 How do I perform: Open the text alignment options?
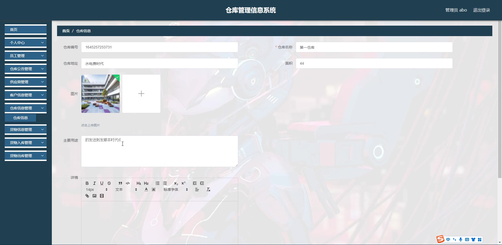[x=197, y=190]
